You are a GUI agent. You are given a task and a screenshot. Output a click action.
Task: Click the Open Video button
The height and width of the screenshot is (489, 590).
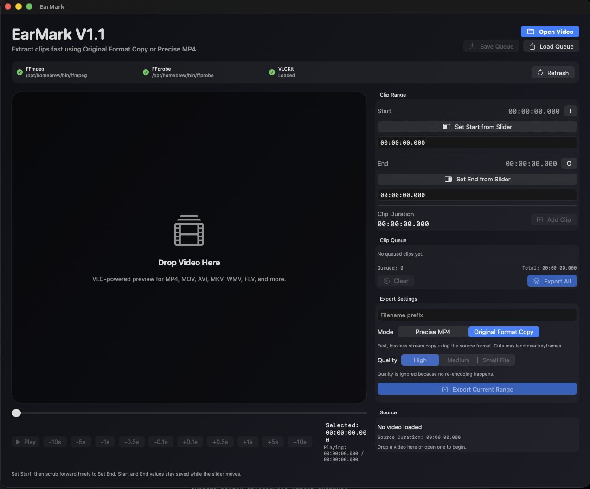(550, 32)
